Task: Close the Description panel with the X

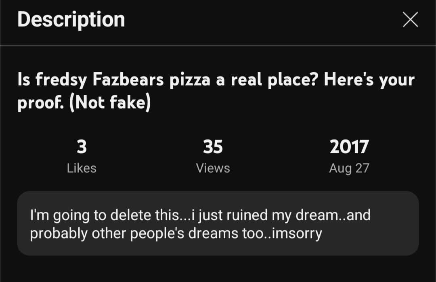Action: click(410, 19)
